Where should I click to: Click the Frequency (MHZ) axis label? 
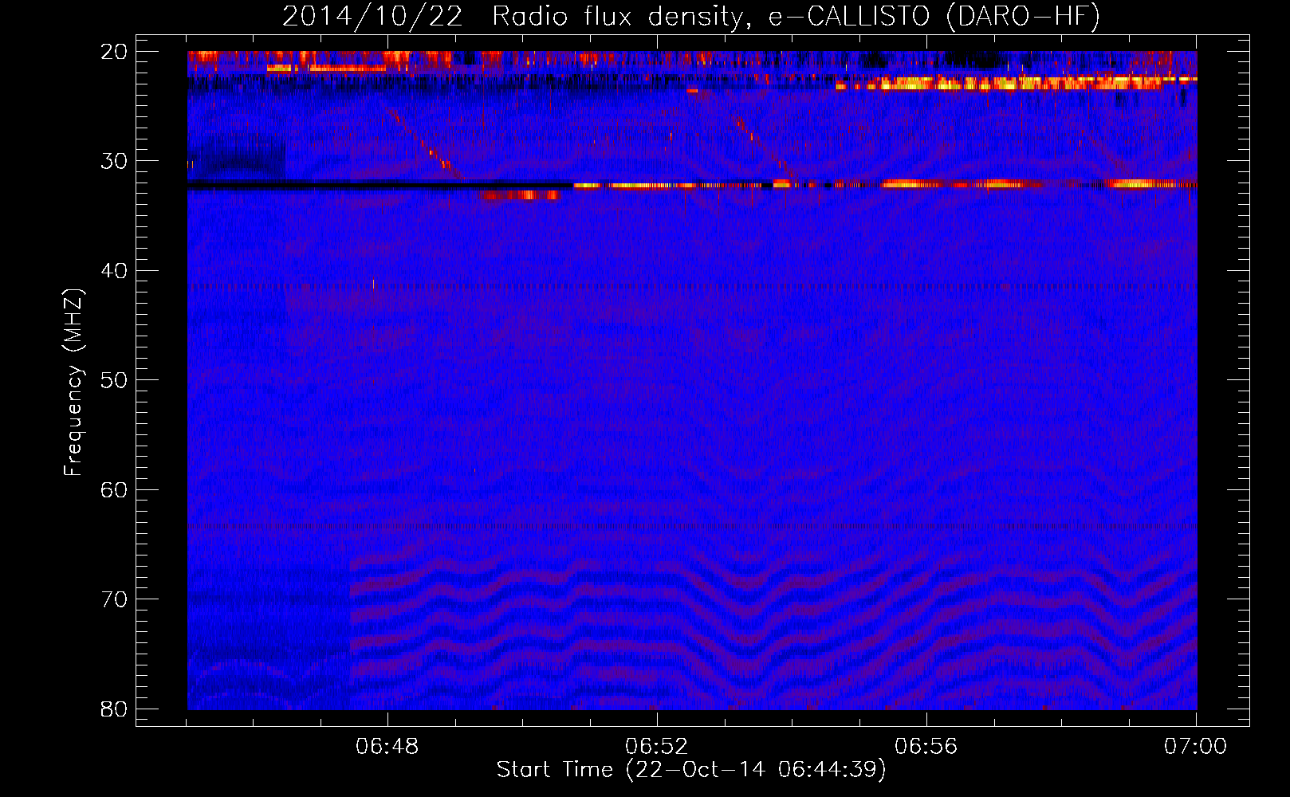73,383
